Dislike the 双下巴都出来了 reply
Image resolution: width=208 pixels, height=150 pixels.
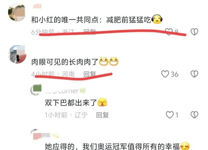click(194, 115)
